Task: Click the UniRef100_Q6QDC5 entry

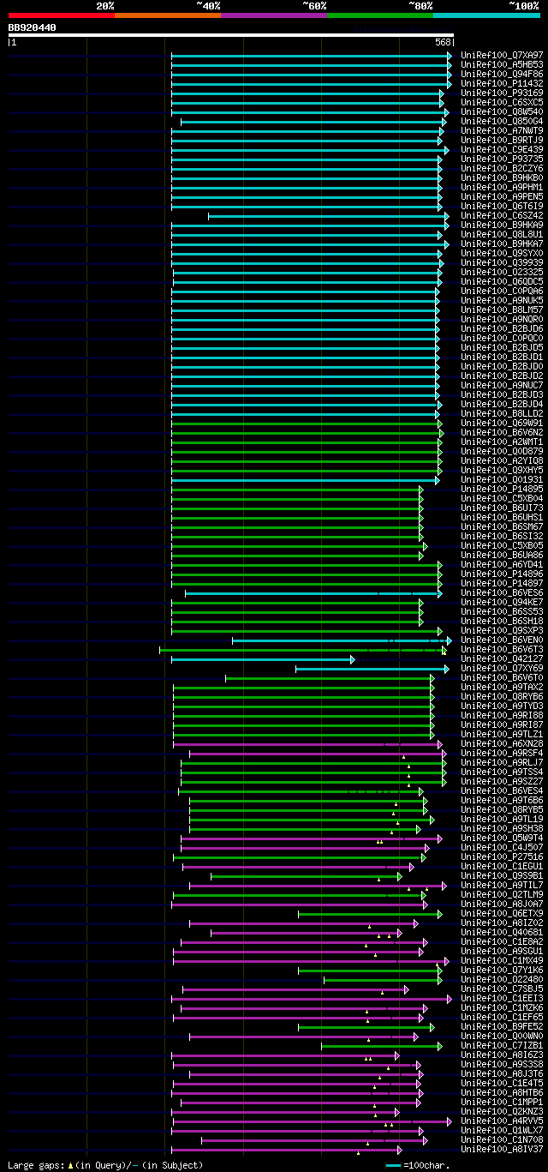Action: [x=502, y=281]
